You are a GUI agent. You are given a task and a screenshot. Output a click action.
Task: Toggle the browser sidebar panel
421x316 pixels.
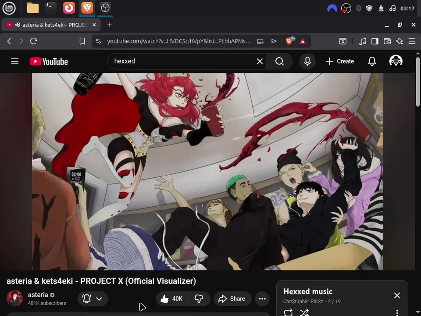[x=375, y=41]
